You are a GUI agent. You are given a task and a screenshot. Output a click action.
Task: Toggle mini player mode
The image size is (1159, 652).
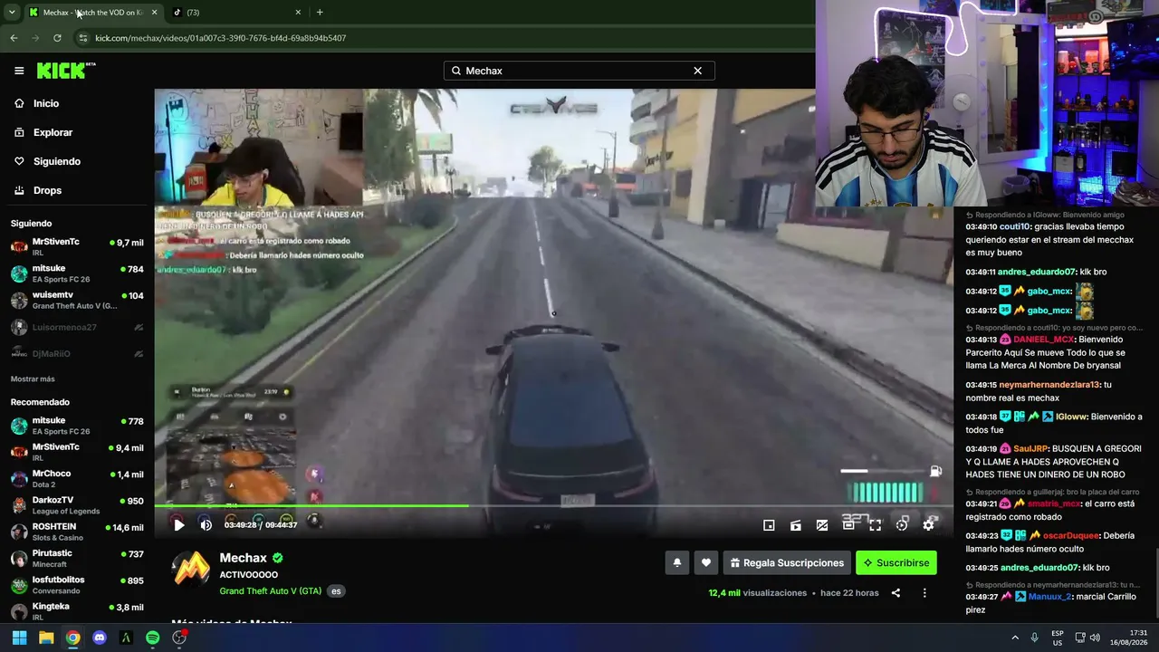click(x=769, y=524)
